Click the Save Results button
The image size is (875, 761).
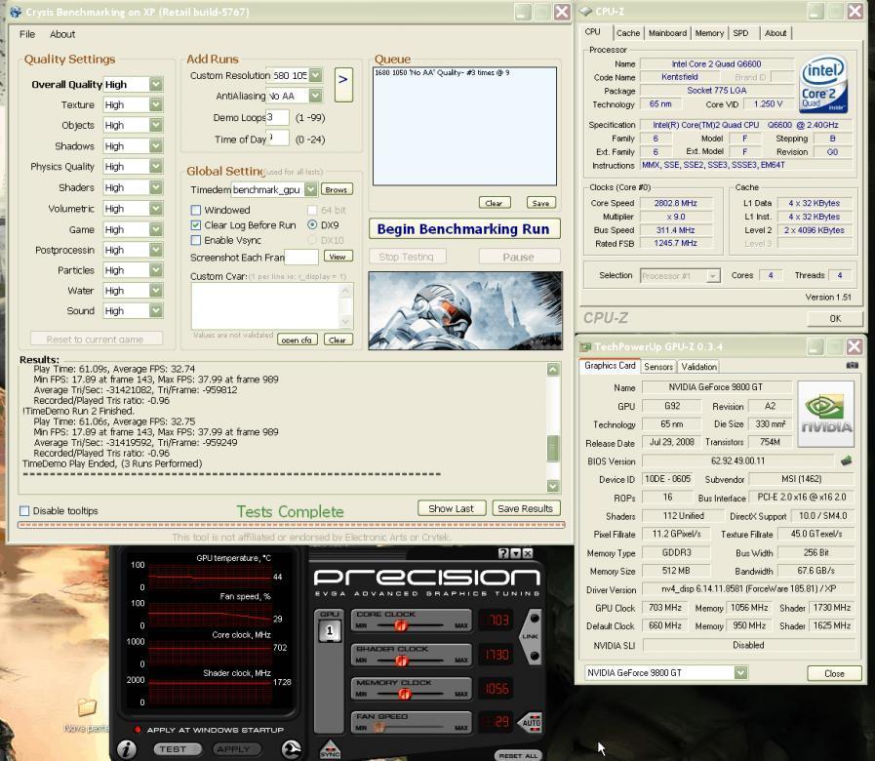point(525,508)
